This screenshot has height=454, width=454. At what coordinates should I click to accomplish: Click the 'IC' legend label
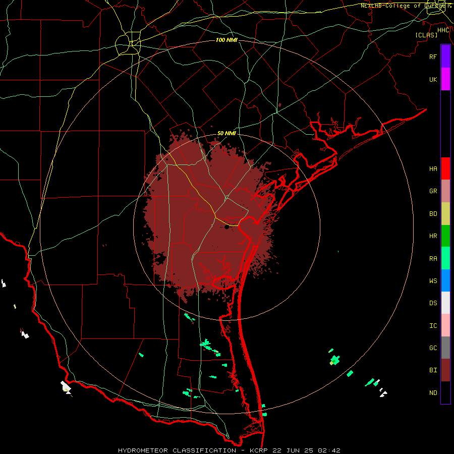[433, 325]
